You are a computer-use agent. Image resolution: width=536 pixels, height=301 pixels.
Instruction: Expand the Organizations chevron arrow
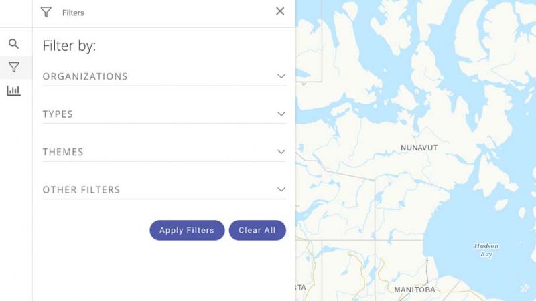coord(281,76)
